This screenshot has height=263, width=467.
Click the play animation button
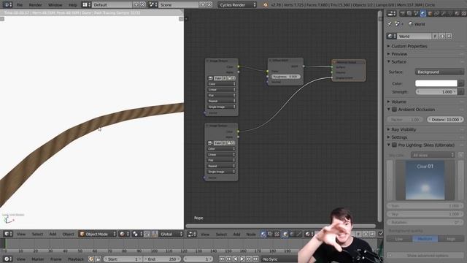242,259
